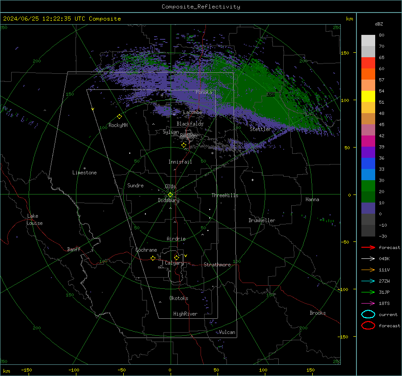
Task: Click the cyan current ellipse symbol
Action: point(368,314)
